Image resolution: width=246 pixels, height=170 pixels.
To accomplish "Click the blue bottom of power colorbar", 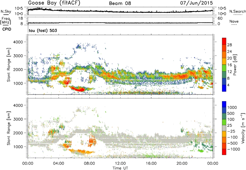I will coord(224,88).
